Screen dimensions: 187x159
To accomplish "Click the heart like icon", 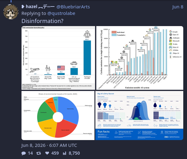I will [x=47, y=153].
